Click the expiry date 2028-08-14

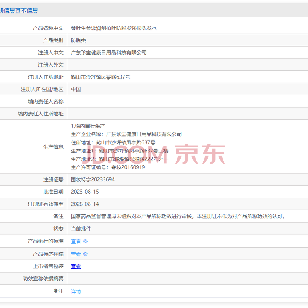[x=85, y=204]
